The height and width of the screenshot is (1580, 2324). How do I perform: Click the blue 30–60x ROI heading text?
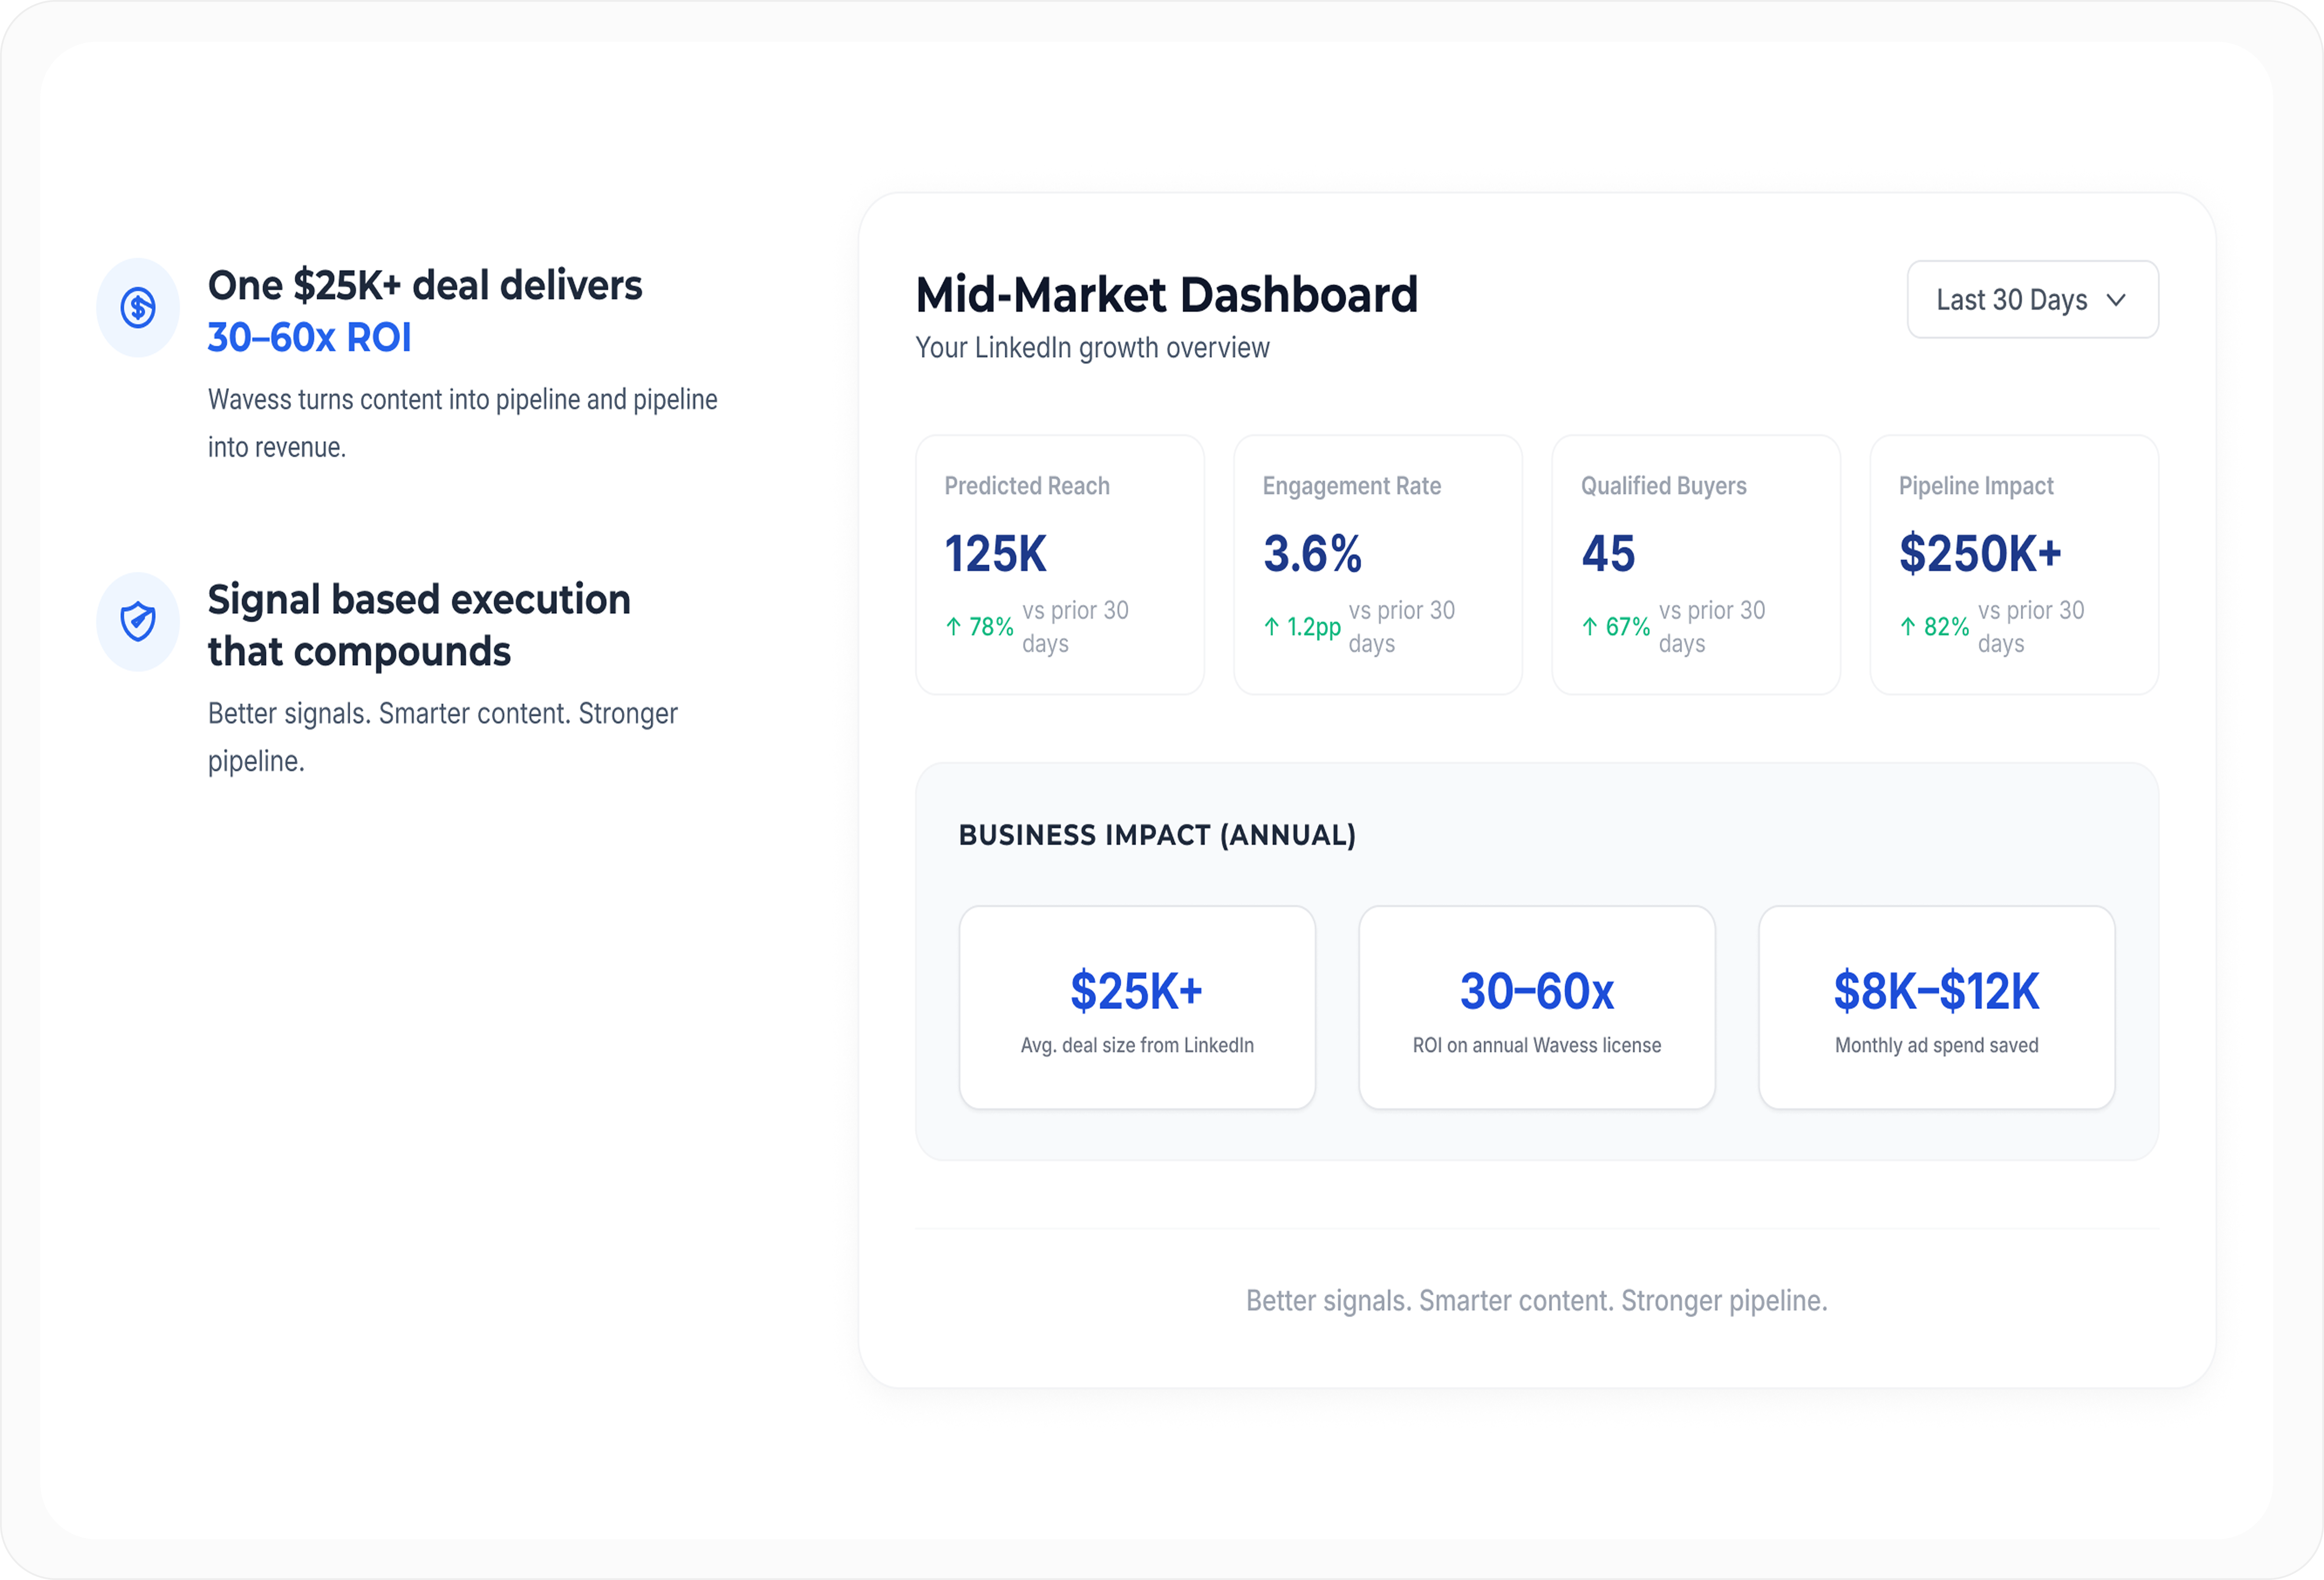click(x=309, y=338)
